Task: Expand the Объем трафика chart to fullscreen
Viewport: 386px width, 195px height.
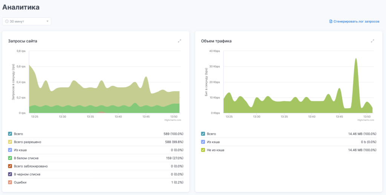Action: [372, 41]
